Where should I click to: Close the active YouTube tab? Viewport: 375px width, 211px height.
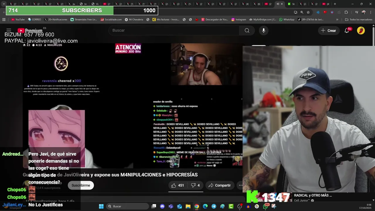point(282,4)
